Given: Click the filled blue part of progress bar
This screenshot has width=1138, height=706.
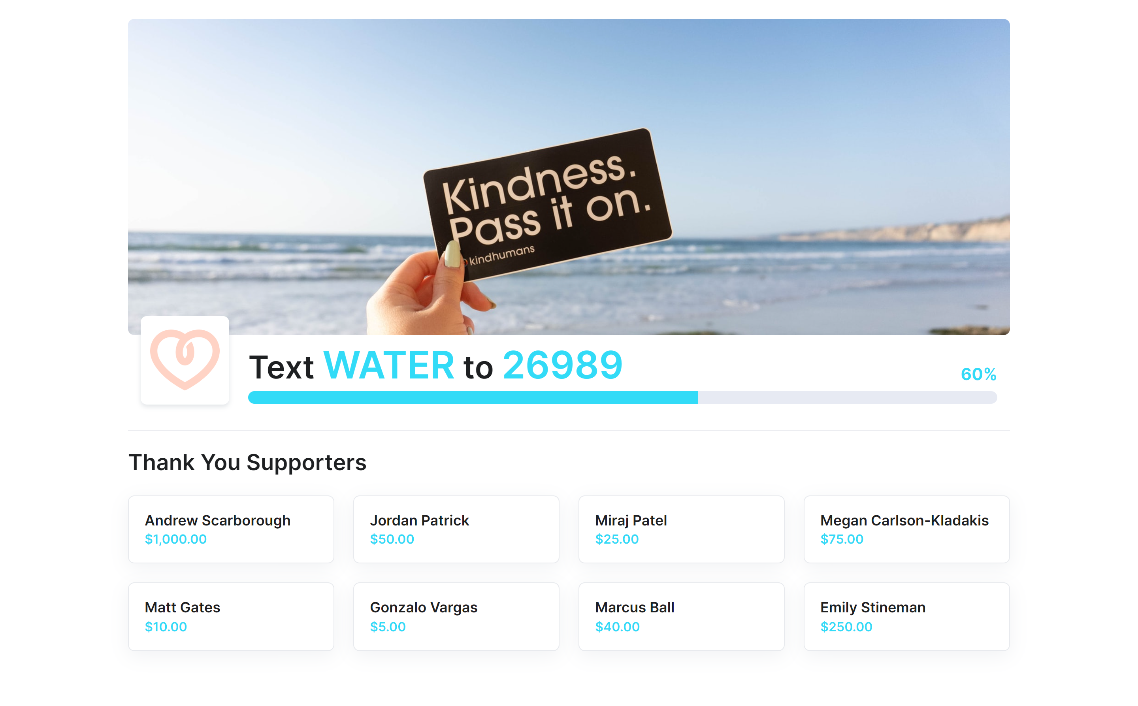Looking at the screenshot, I should tap(472, 397).
